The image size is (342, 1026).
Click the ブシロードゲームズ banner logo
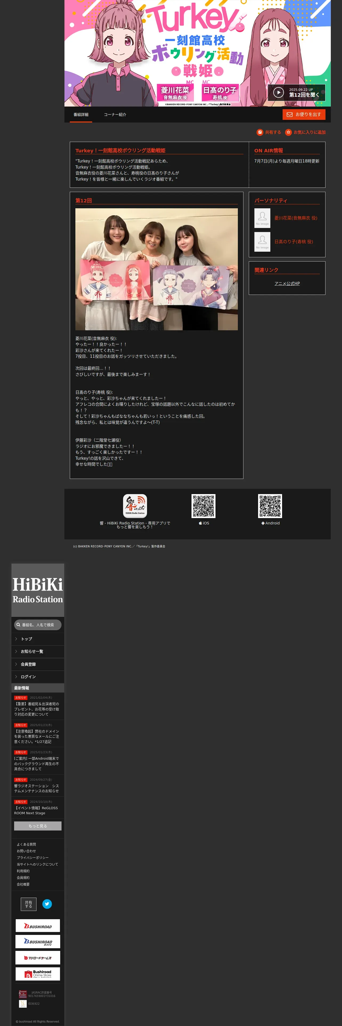pyautogui.click(x=38, y=958)
